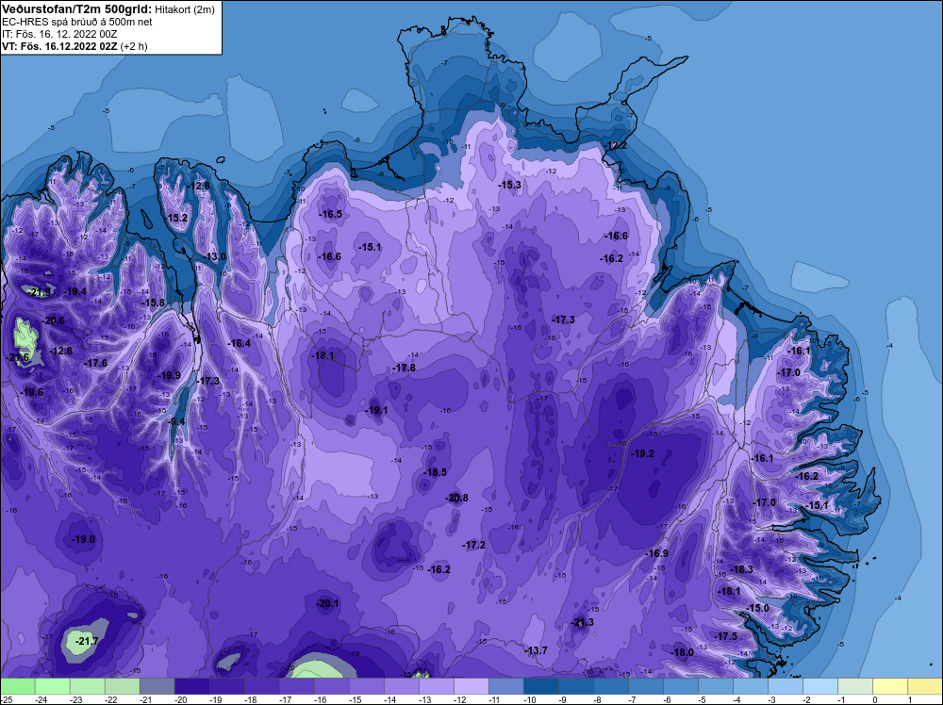Click the -15 legend color swatch
The image size is (943, 705).
point(366,686)
